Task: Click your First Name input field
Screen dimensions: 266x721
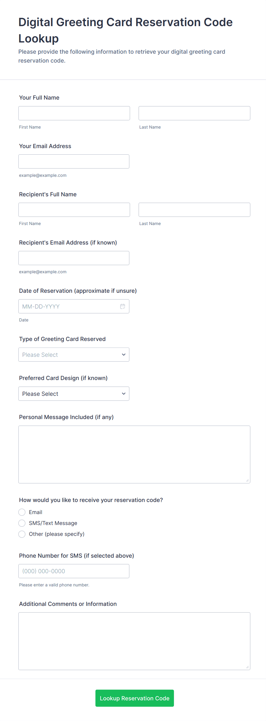Action: point(74,113)
